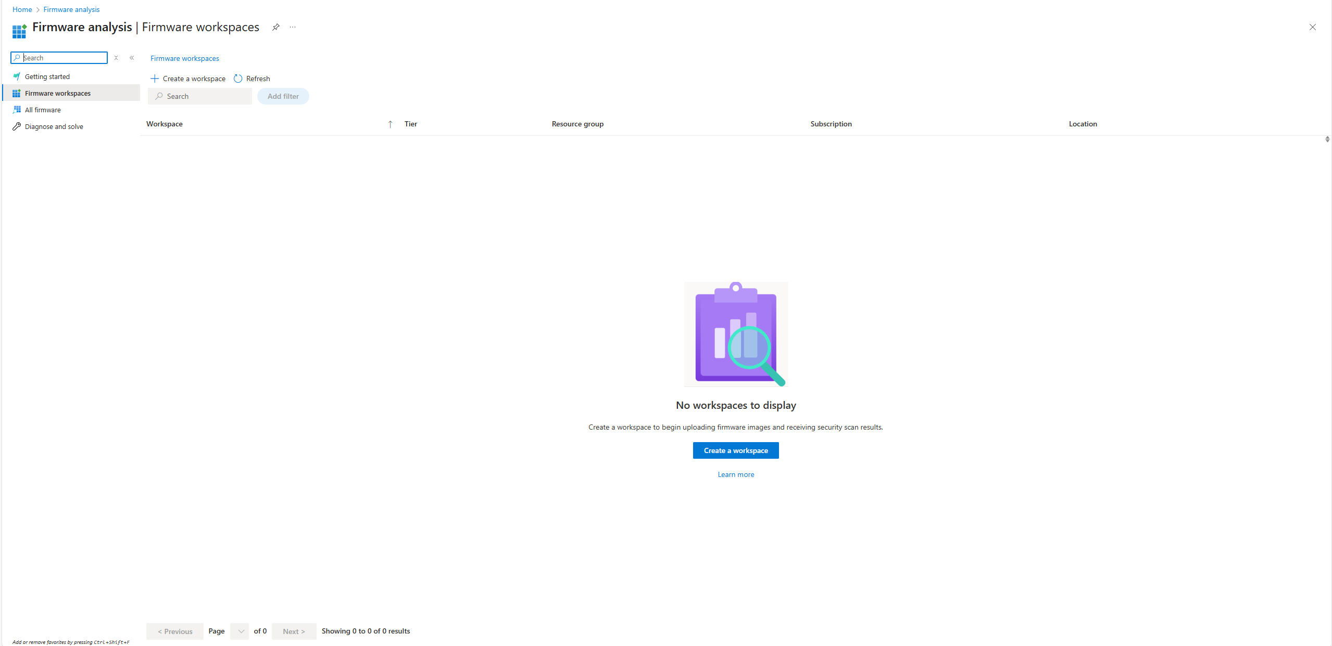The height and width of the screenshot is (646, 1332).
Task: Collapse the sidebar navigation menu
Action: [x=132, y=58]
